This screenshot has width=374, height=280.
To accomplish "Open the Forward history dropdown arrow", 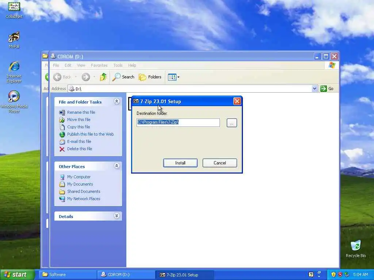I will [x=95, y=77].
